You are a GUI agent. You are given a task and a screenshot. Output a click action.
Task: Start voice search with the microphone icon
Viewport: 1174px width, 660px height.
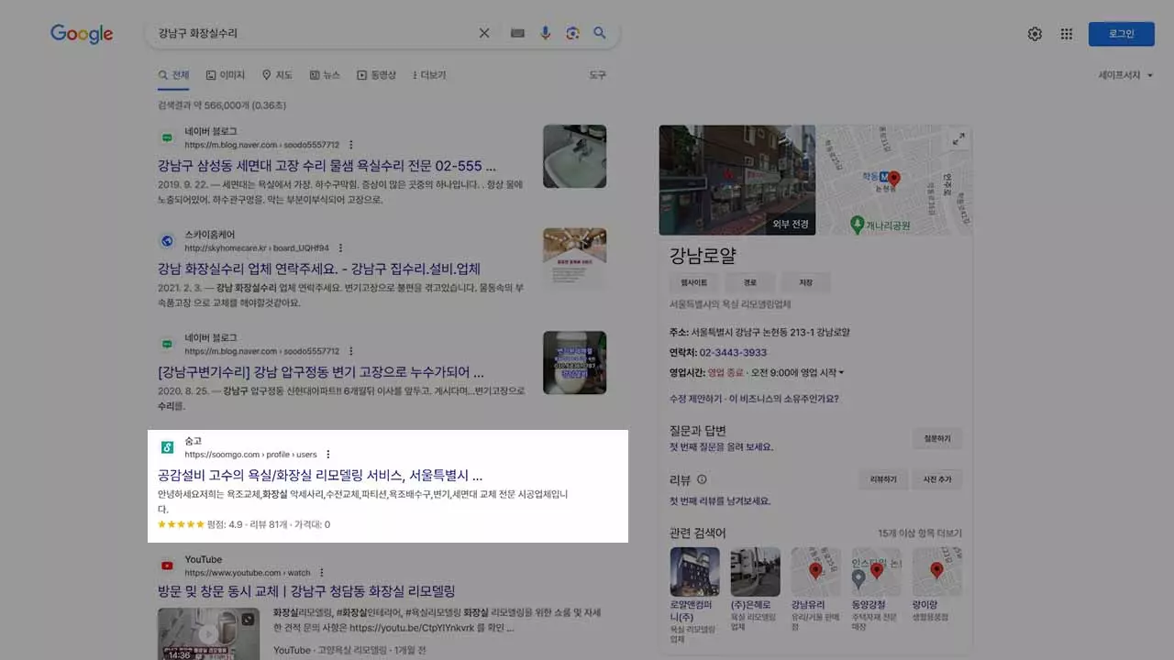click(x=545, y=33)
